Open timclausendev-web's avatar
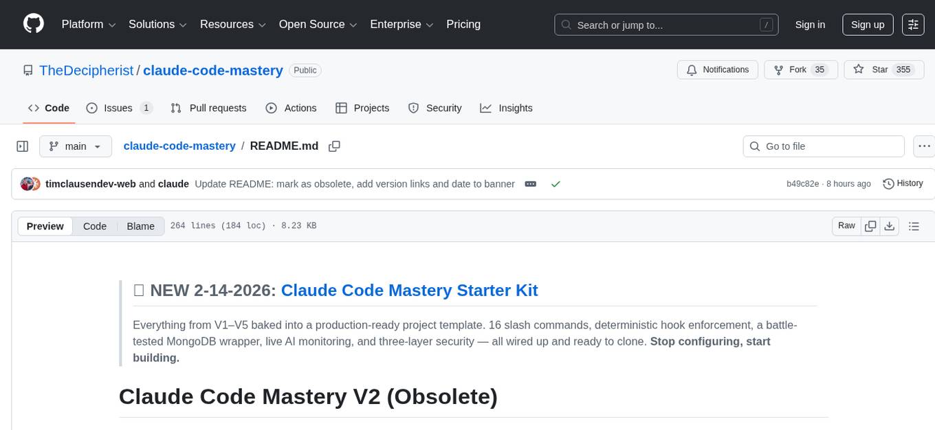935x430 pixels. click(30, 183)
